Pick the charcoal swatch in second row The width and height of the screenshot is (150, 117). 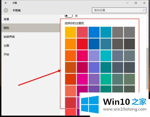tap(129, 44)
